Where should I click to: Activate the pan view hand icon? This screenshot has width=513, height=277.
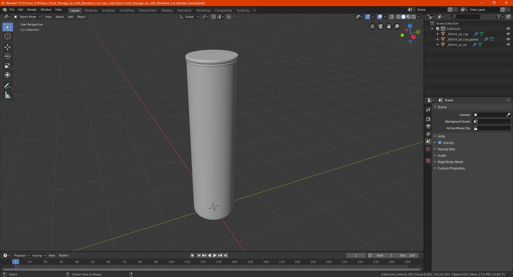pos(389,26)
